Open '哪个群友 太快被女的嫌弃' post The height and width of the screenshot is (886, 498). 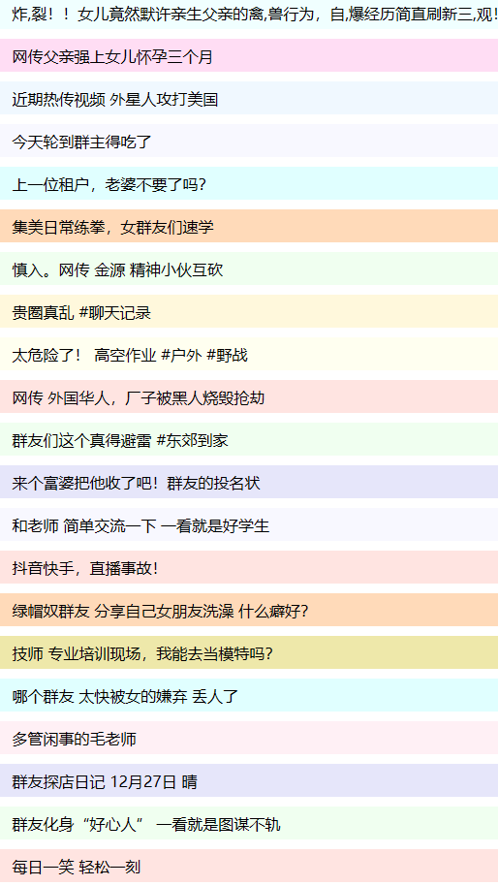249,696
